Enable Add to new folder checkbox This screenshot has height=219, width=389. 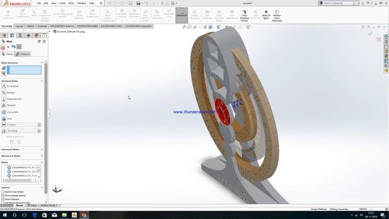pos(2,192)
